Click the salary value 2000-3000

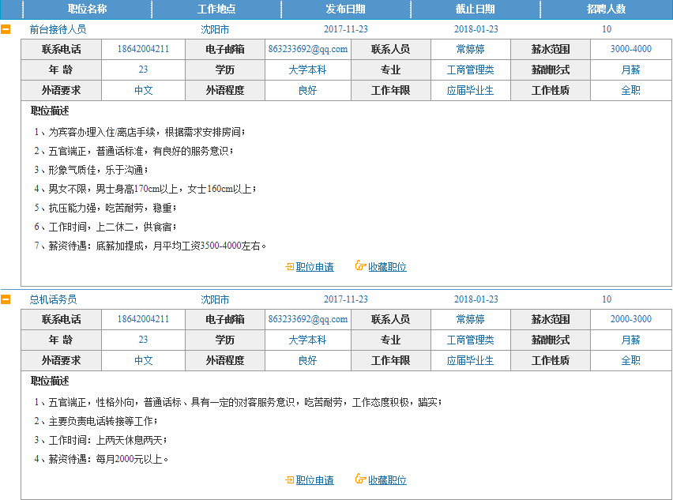pos(631,319)
